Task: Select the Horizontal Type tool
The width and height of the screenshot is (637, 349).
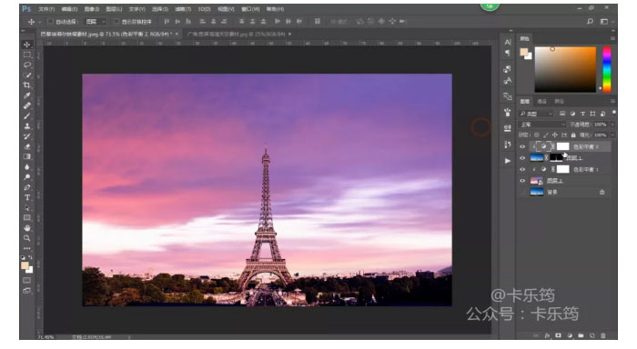Action: 27,197
